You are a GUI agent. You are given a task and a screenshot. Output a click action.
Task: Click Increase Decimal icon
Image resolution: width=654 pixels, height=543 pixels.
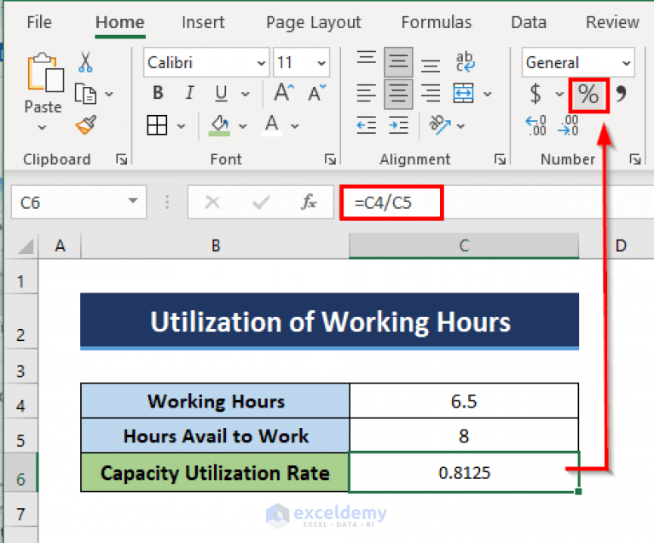(x=535, y=125)
